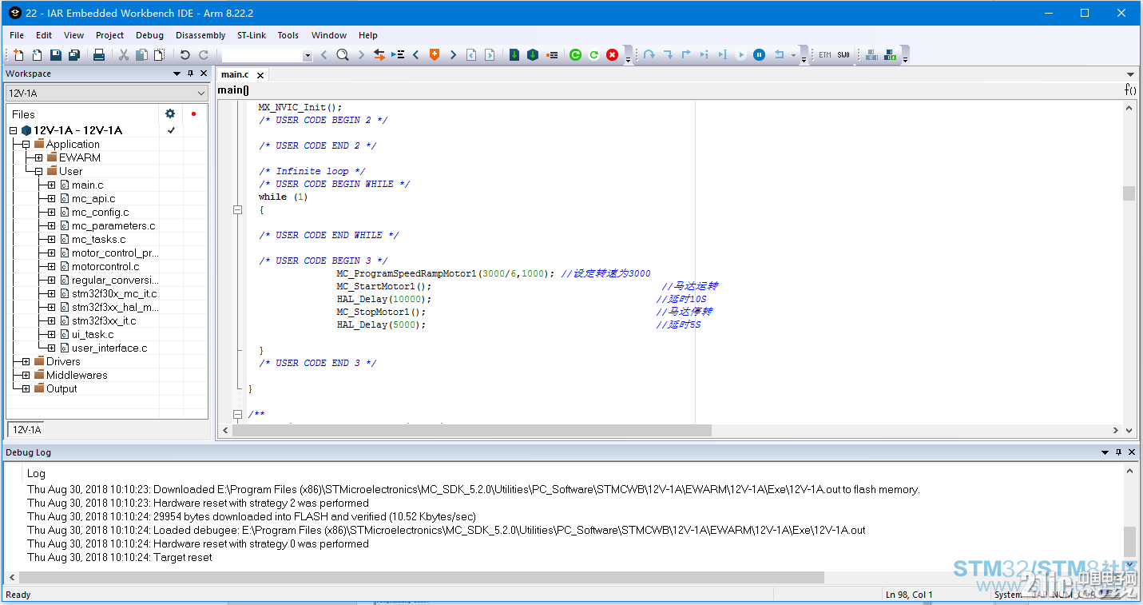This screenshot has height=605, width=1143.
Task: Open the Workspace panel options arrow
Action: point(177,74)
